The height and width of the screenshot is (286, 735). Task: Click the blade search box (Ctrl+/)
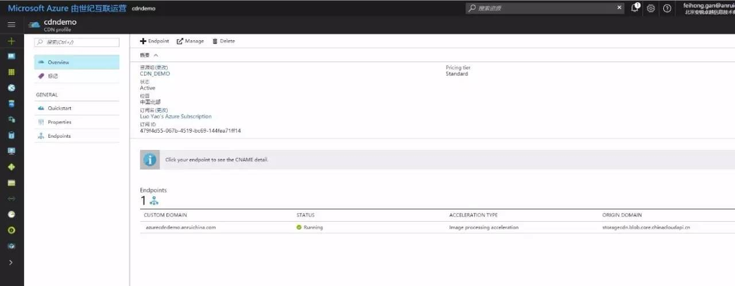pyautogui.click(x=77, y=42)
